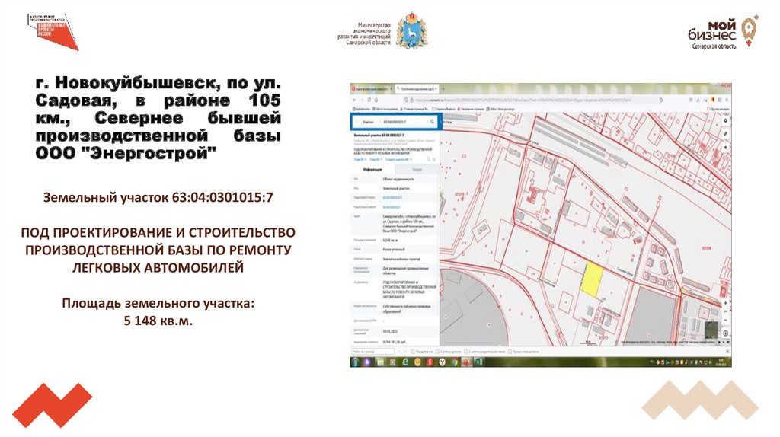Click the top map tool button on right edge
This screenshot has height=437, width=780.
726,121
